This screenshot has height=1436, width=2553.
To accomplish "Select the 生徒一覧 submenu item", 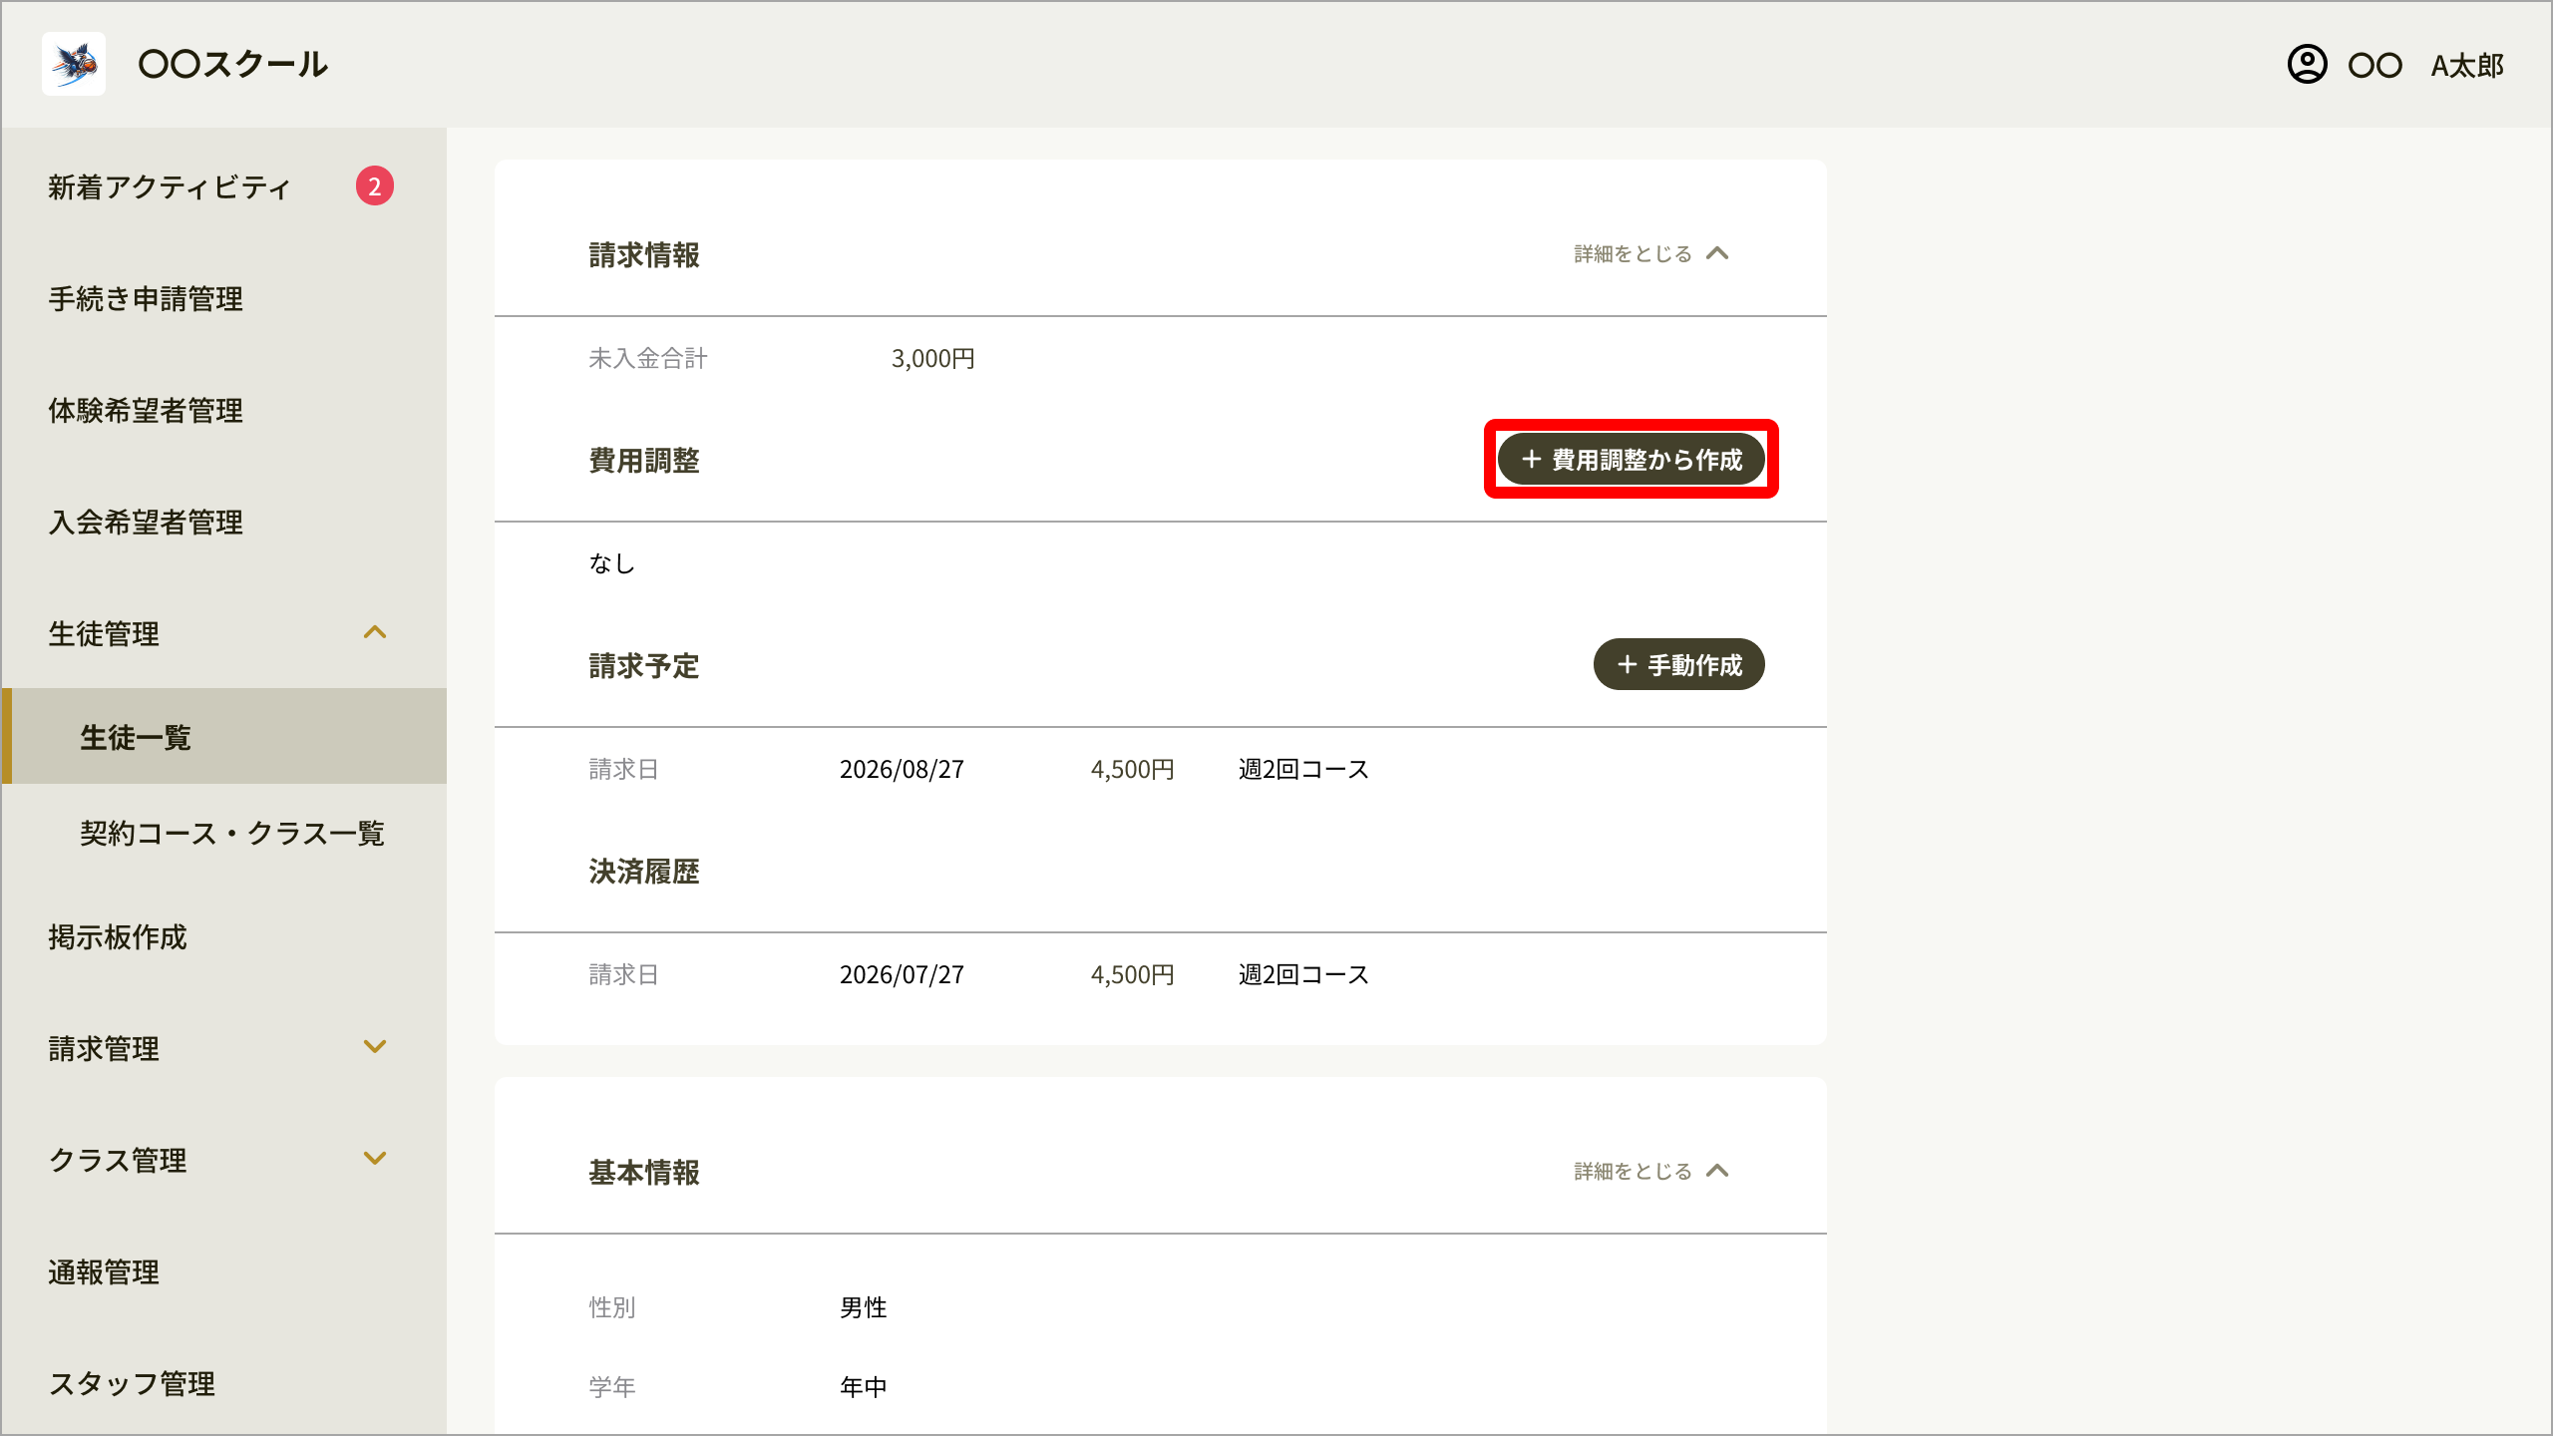I will 223,736.
